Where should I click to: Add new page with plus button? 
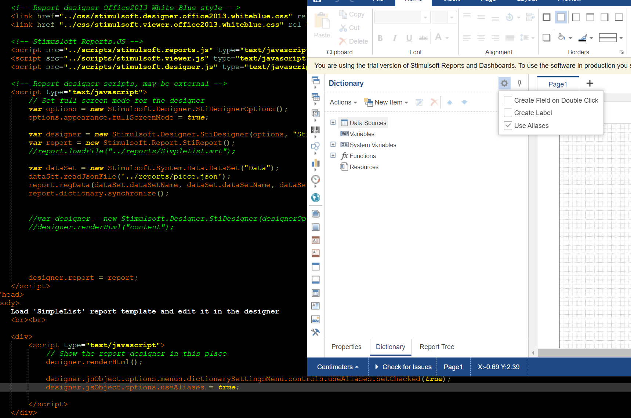tap(590, 83)
